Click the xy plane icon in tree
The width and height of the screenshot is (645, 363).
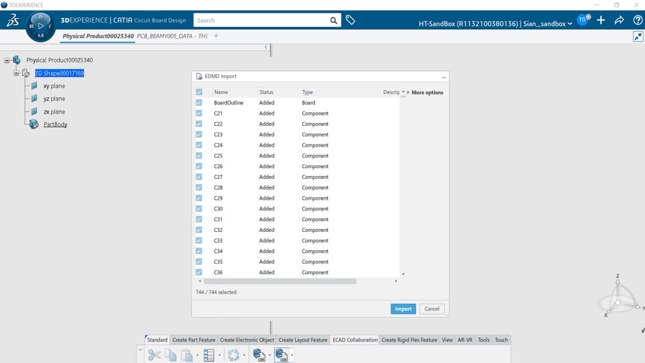point(34,85)
